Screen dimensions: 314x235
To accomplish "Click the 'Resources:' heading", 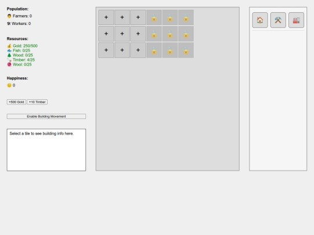I will click(17, 39).
